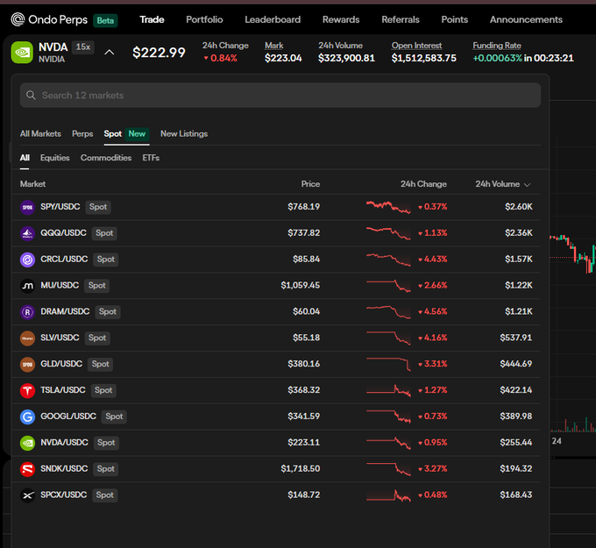Image resolution: width=596 pixels, height=548 pixels.
Task: Sort by the 24h Change column header
Action: click(423, 184)
